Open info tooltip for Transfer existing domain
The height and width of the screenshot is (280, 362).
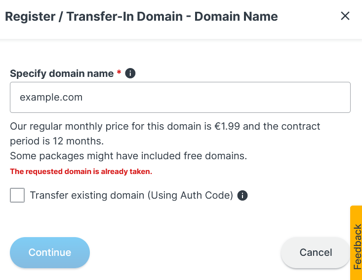coord(242,195)
